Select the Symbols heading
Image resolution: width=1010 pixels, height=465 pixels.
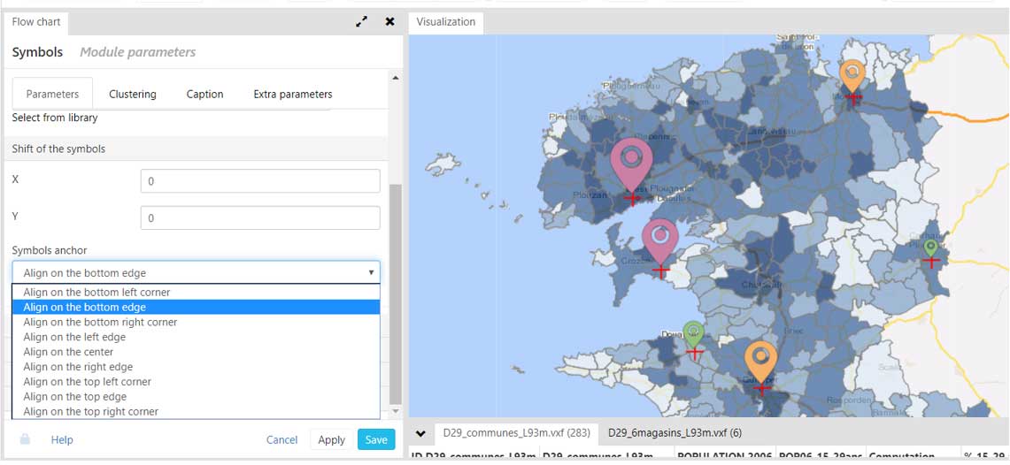coord(37,52)
